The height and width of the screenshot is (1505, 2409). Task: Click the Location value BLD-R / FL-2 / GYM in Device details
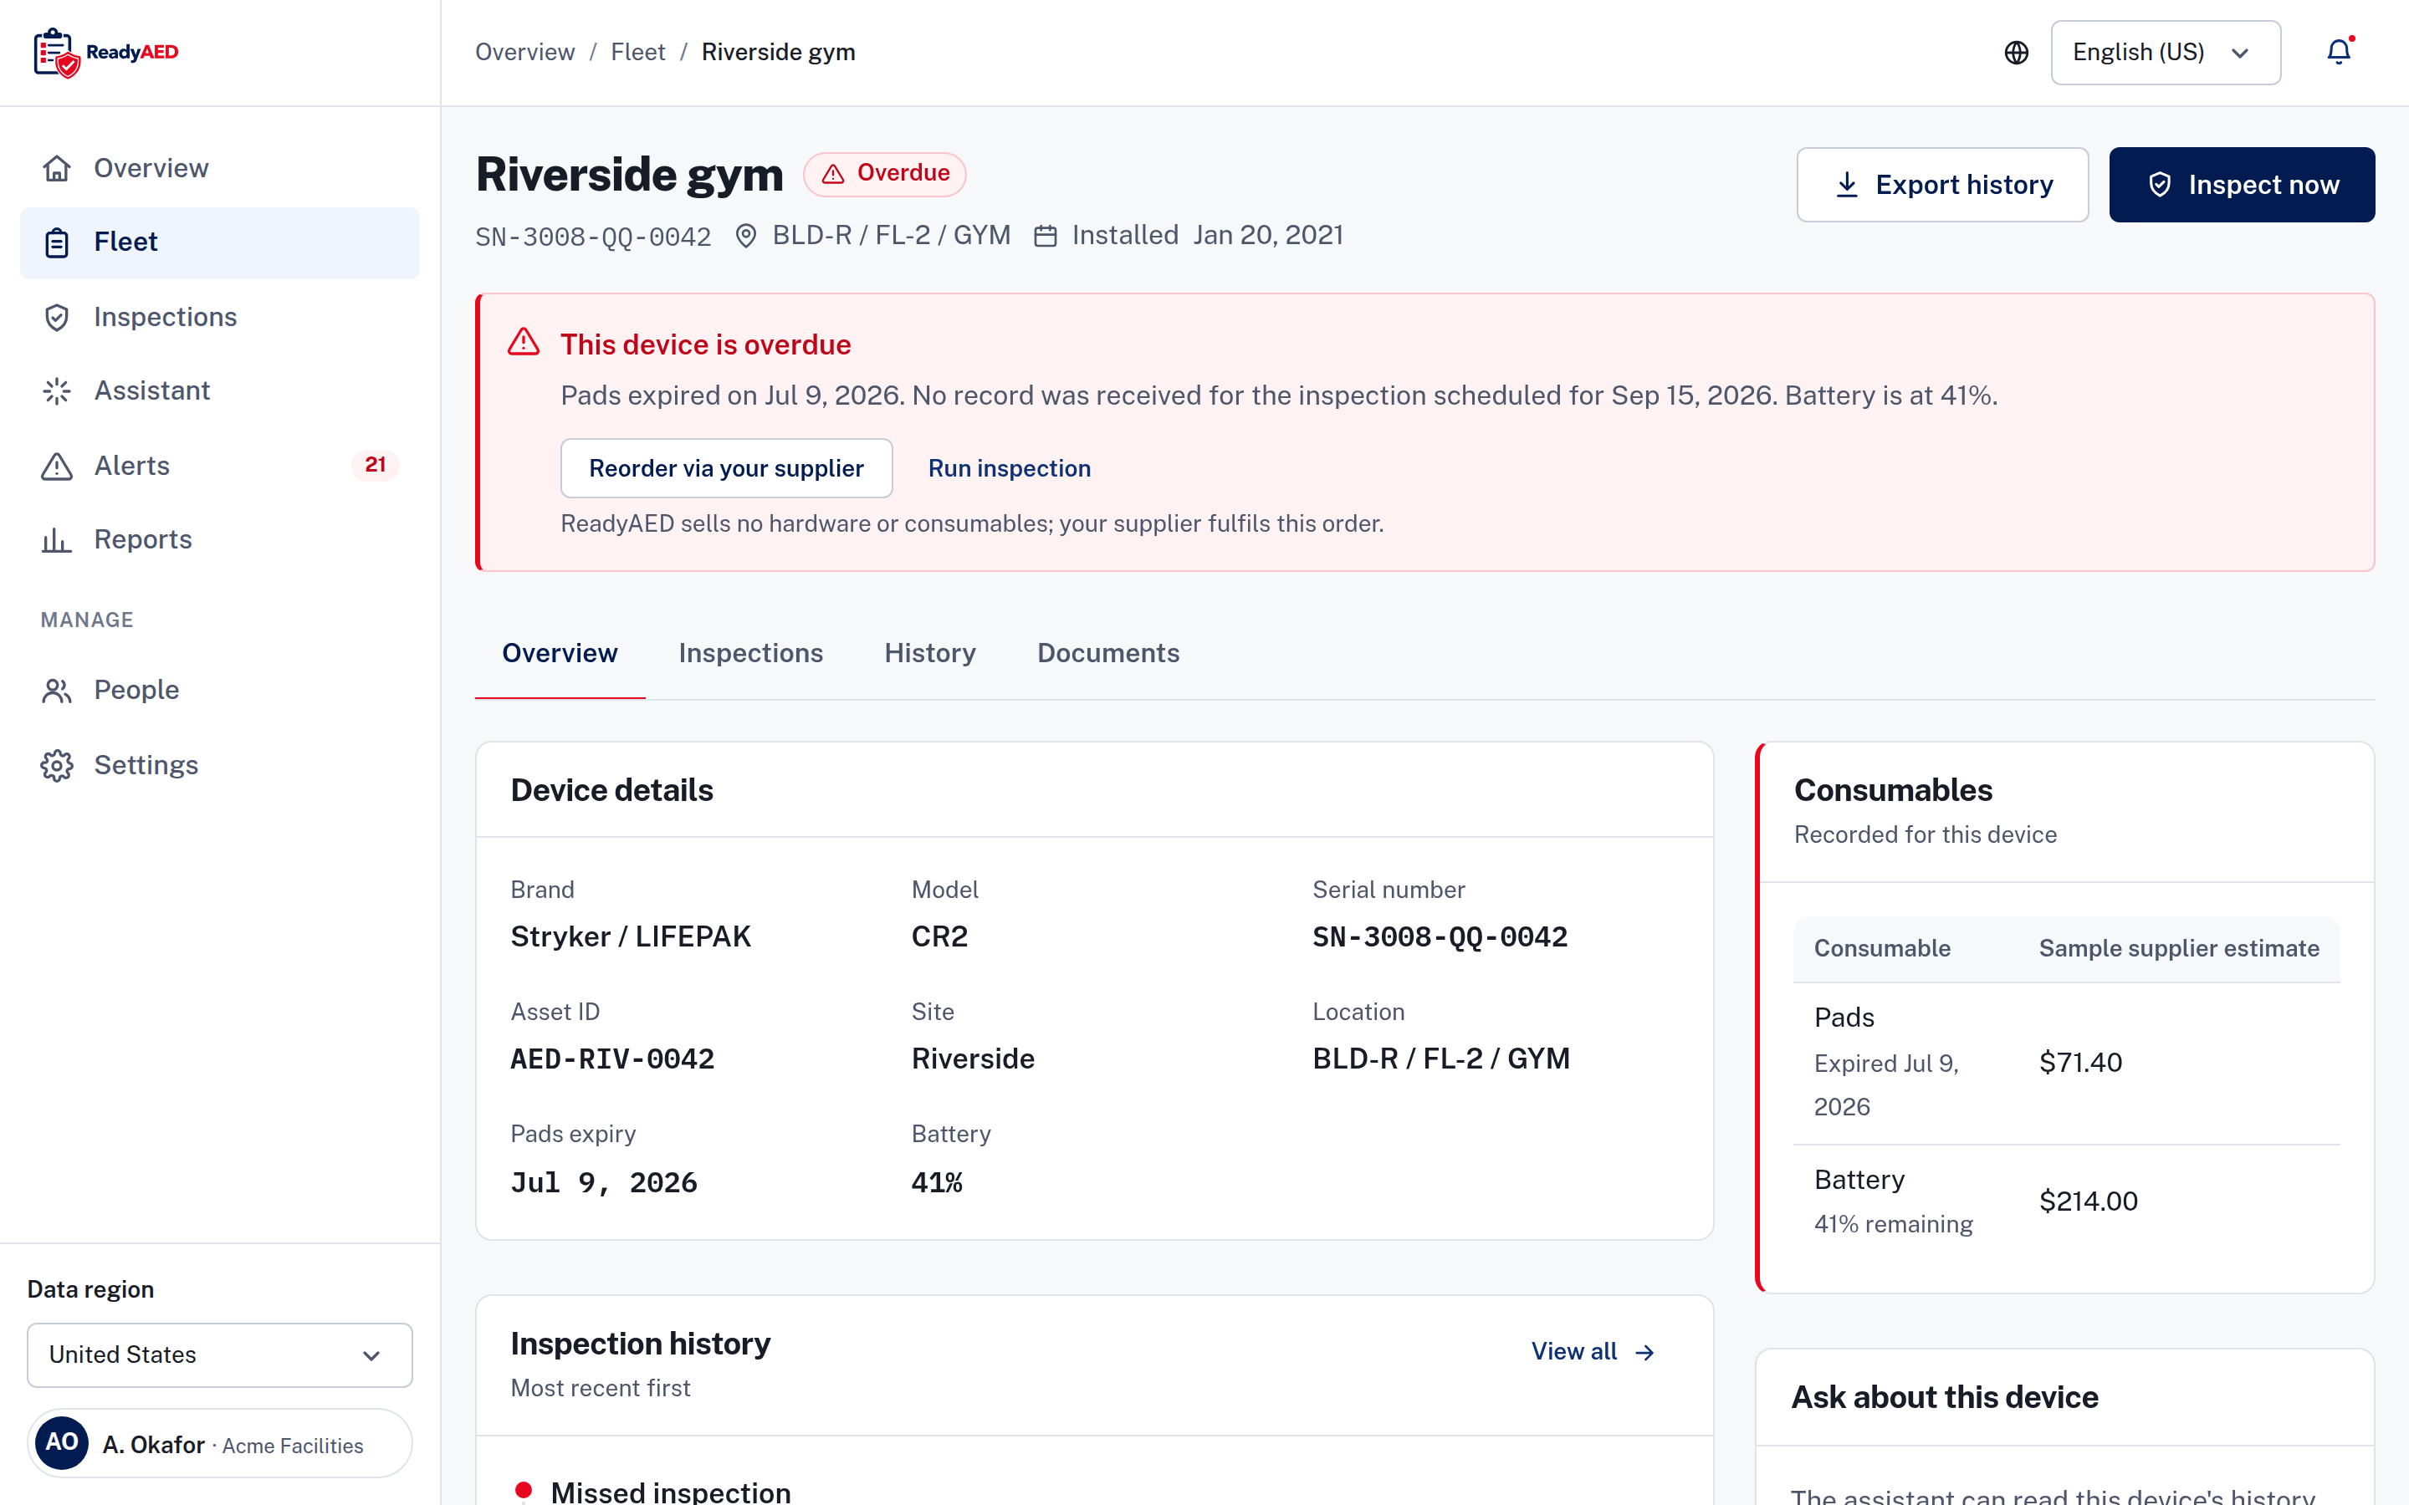click(x=1441, y=1059)
